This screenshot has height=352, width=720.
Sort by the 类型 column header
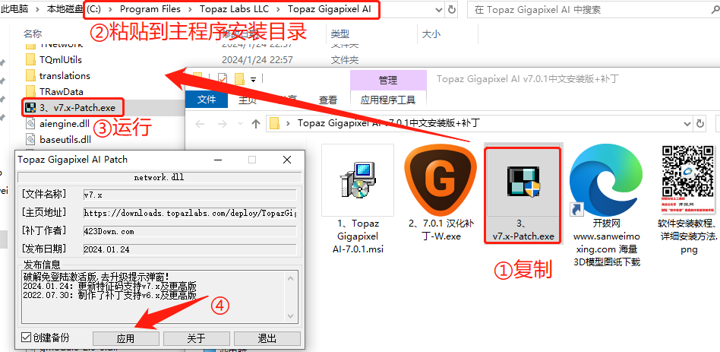point(340,34)
